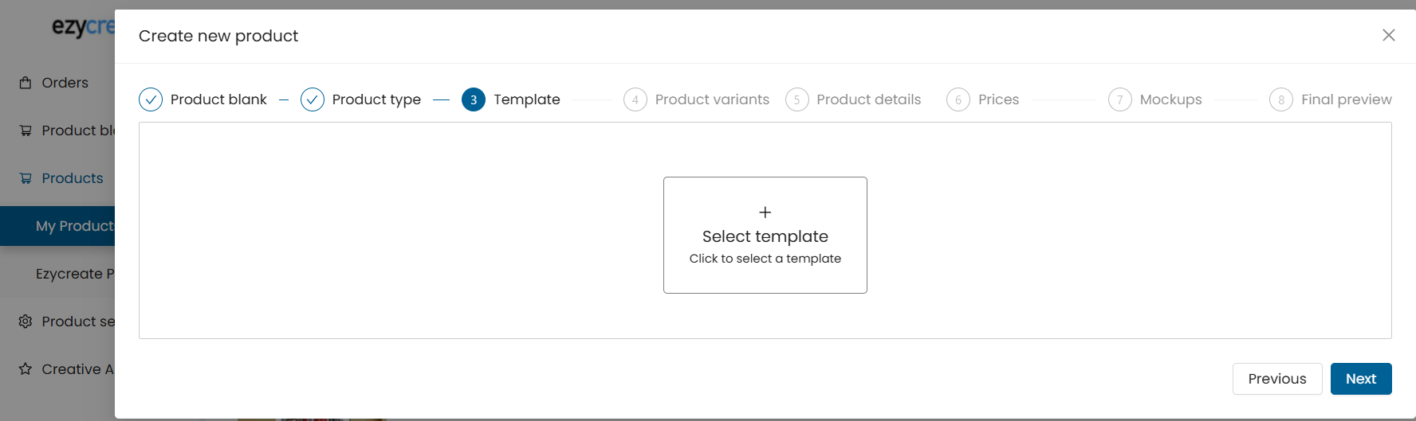
Task: Click the Orders shopping bag icon
Action: point(26,83)
